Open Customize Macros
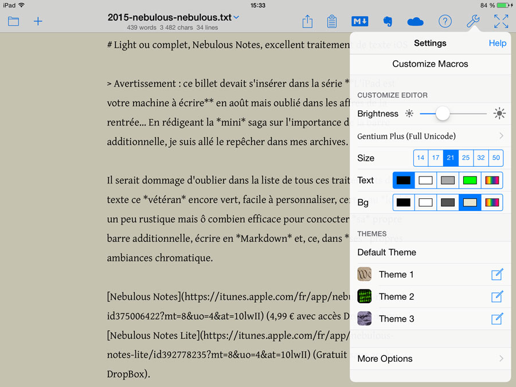 pyautogui.click(x=430, y=64)
